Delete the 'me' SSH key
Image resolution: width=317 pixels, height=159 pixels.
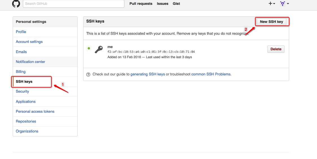(x=276, y=49)
